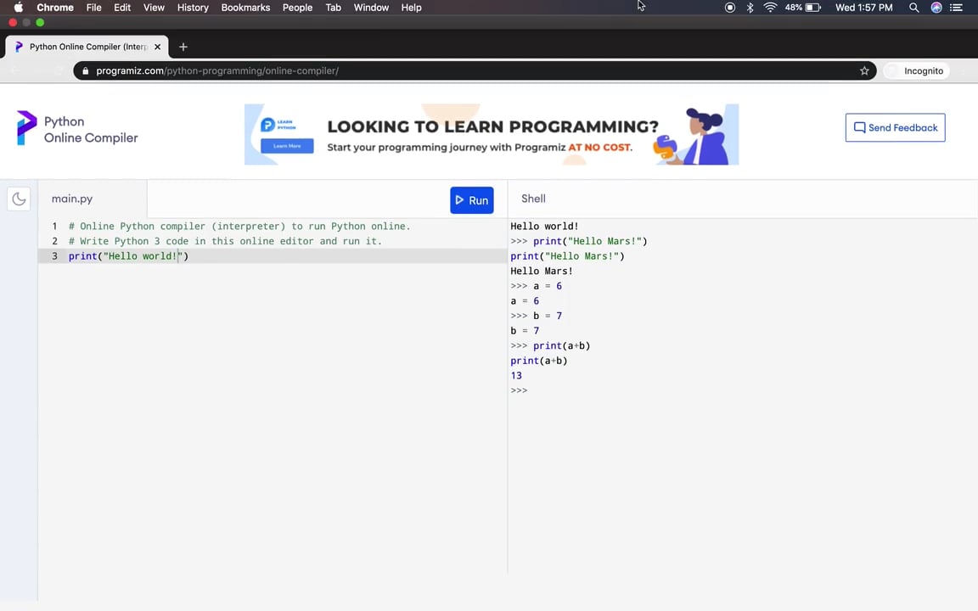
Task: Open the History menu
Action: [x=193, y=8]
